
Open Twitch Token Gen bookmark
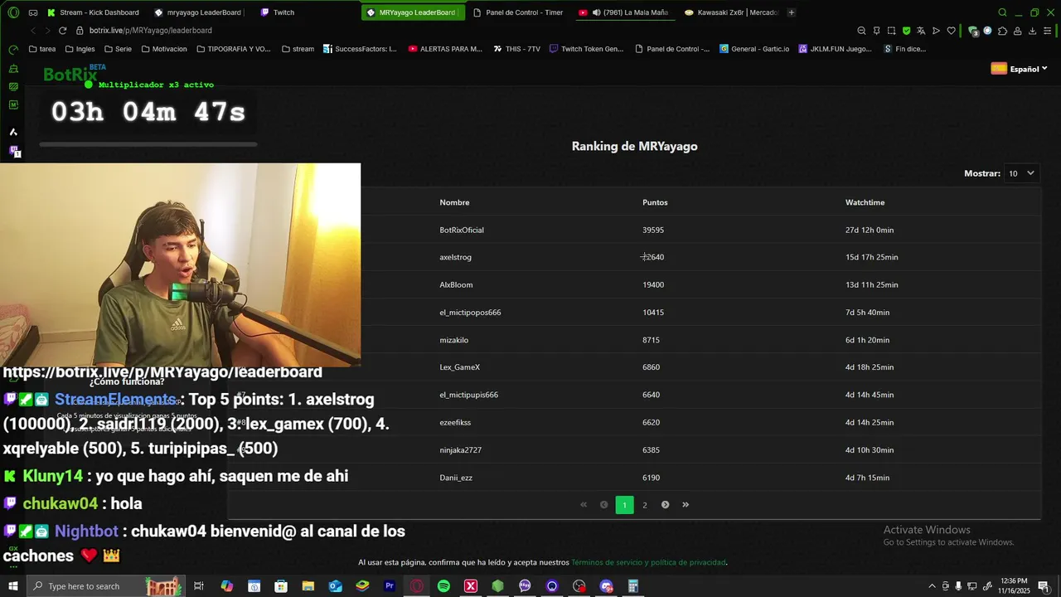coord(586,49)
